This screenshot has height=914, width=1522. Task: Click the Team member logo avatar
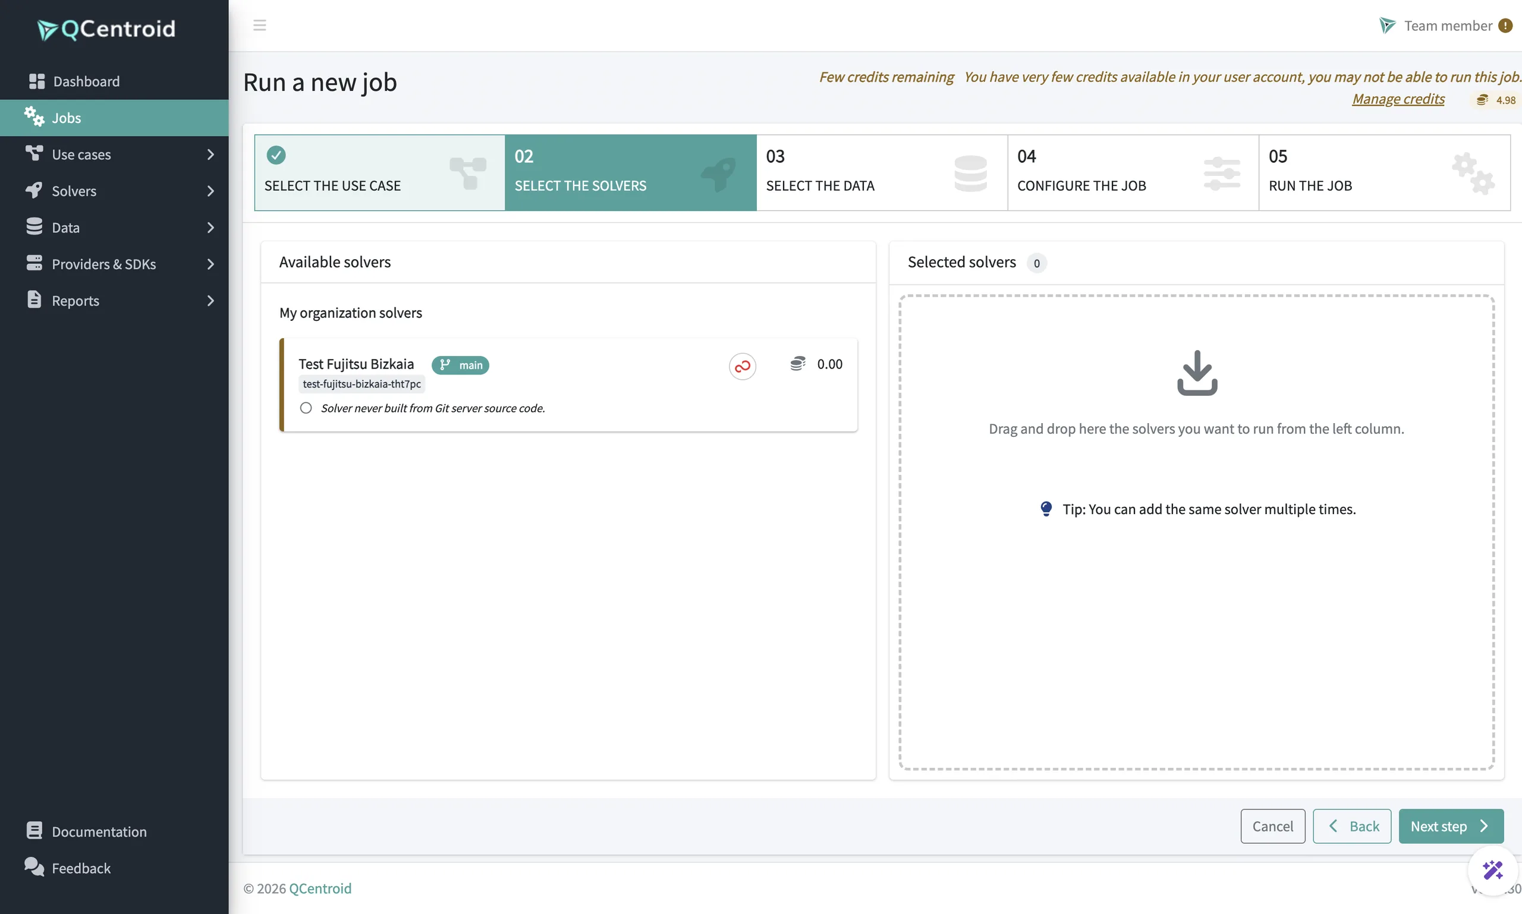tap(1387, 25)
